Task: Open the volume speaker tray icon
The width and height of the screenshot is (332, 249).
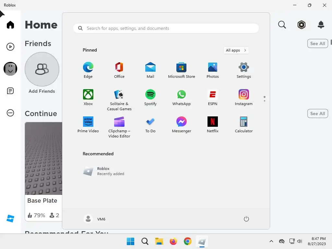Action: (299, 241)
